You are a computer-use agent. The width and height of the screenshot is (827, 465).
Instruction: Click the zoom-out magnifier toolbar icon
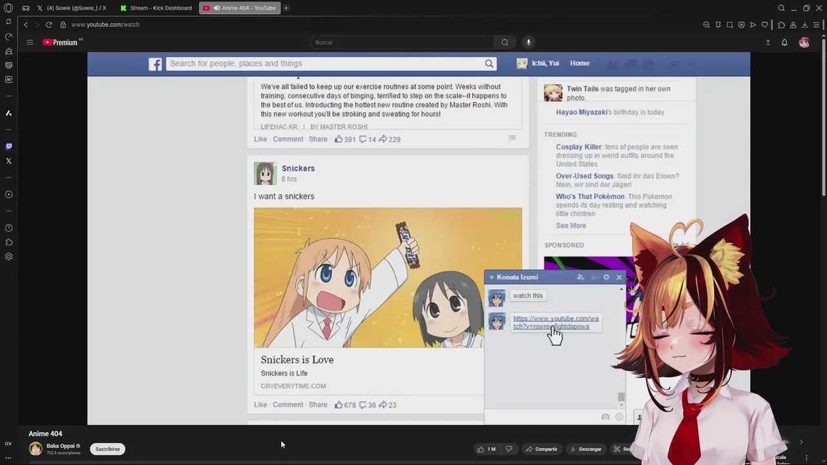(706, 25)
